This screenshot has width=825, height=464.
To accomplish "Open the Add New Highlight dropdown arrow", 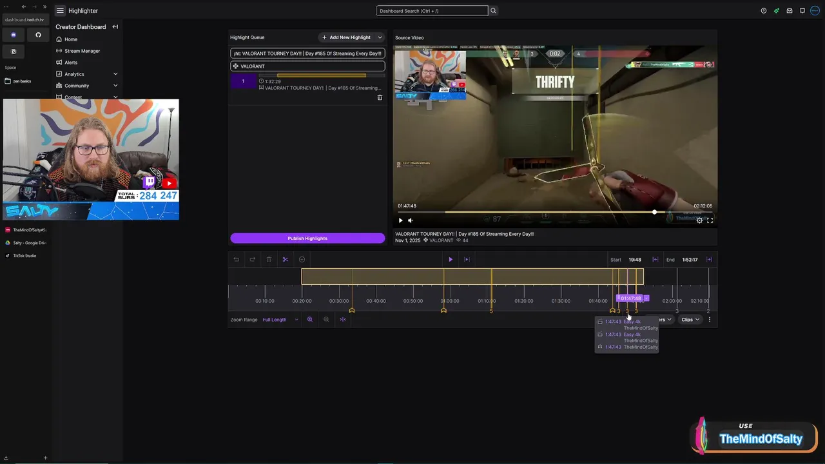I will tap(380, 37).
